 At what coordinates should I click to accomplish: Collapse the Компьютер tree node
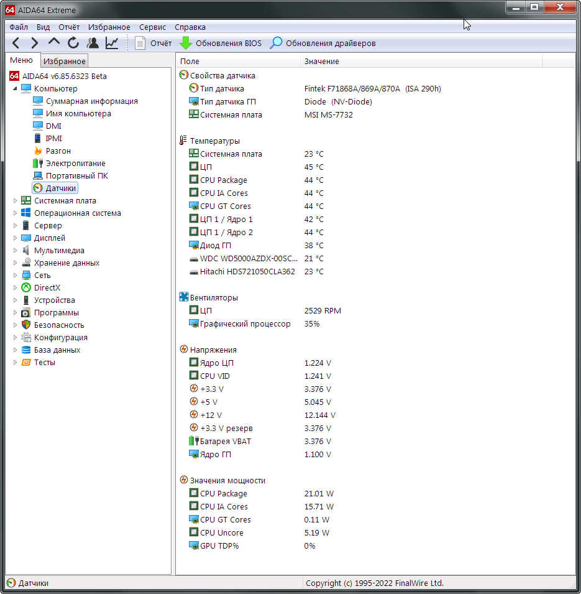15,89
